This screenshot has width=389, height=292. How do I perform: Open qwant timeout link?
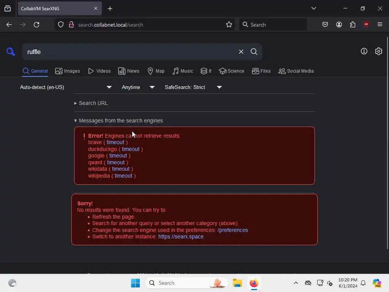point(116,162)
